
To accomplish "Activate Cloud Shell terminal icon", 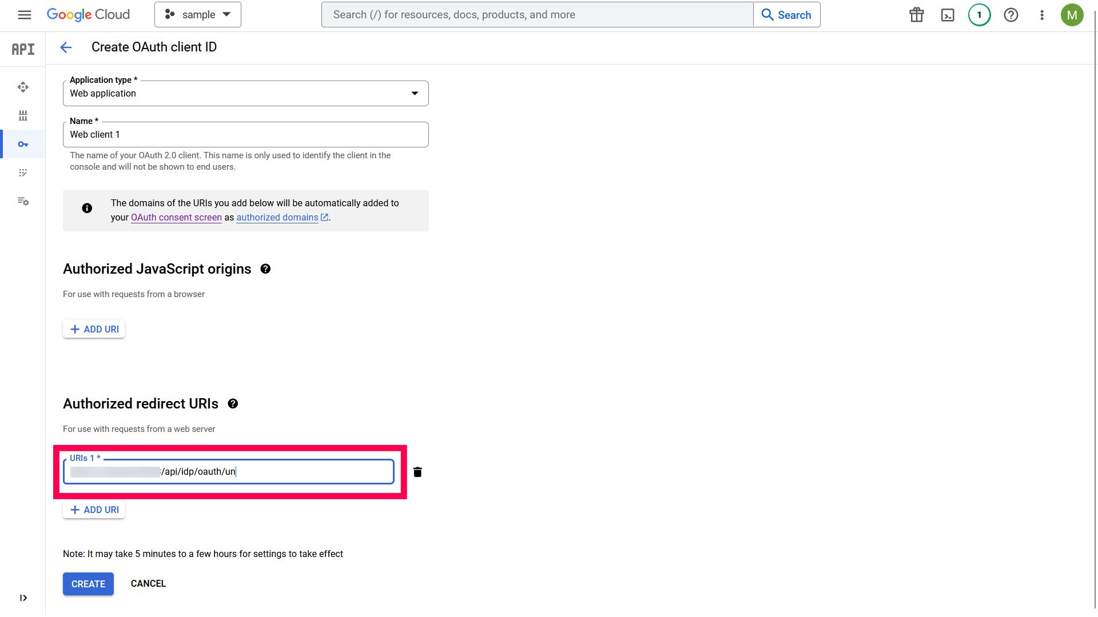I will 948,15.
